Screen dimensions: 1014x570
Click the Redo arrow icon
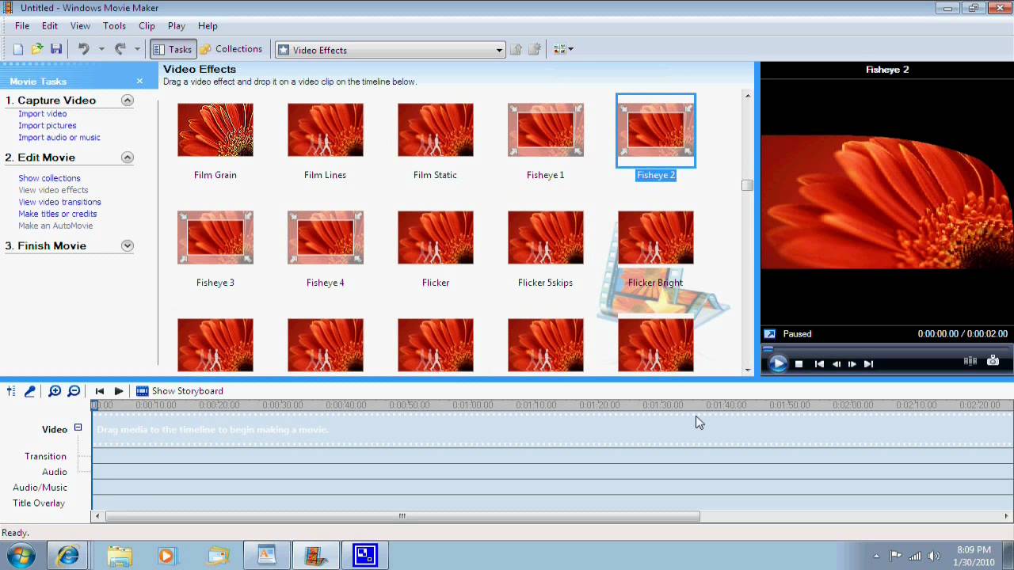coord(120,49)
